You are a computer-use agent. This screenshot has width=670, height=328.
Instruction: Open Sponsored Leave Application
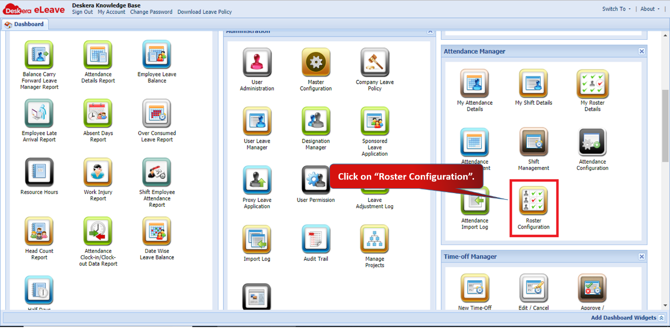[375, 121]
